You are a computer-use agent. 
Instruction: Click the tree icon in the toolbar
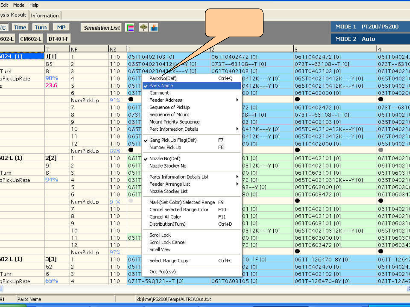point(143,28)
